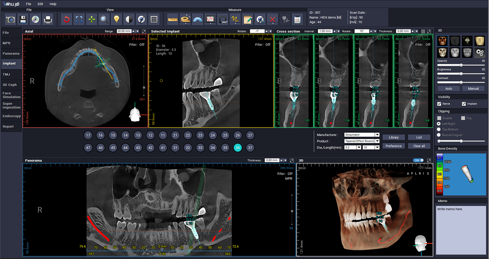The width and height of the screenshot is (489, 259).
Task: Select the magnifier zoom tool
Action: point(104,19)
